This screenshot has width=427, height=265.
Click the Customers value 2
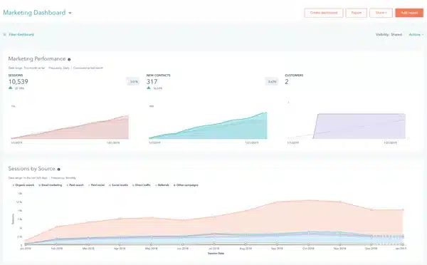pyautogui.click(x=287, y=81)
